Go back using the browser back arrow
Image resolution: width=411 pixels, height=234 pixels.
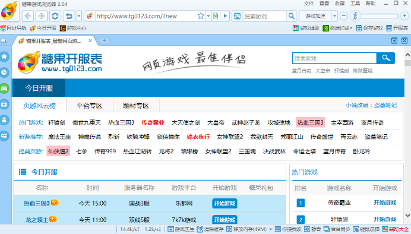28,16
